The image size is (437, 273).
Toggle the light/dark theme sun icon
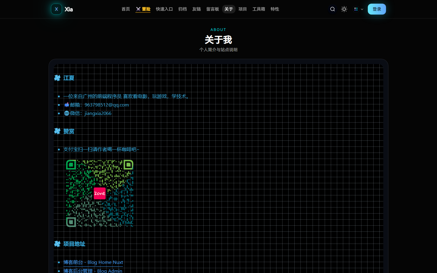click(x=344, y=9)
